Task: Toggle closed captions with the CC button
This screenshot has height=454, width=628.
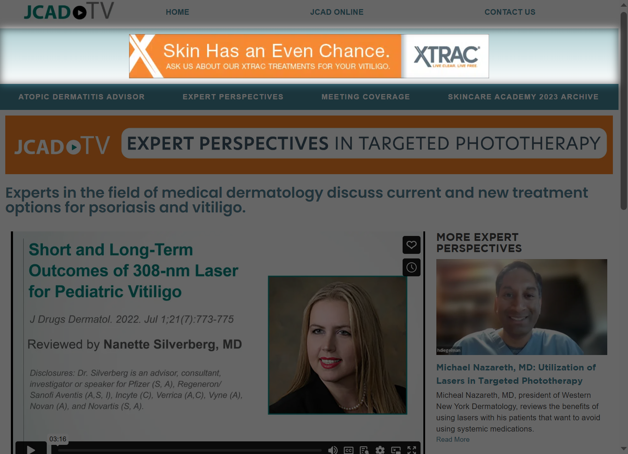Action: (x=348, y=450)
